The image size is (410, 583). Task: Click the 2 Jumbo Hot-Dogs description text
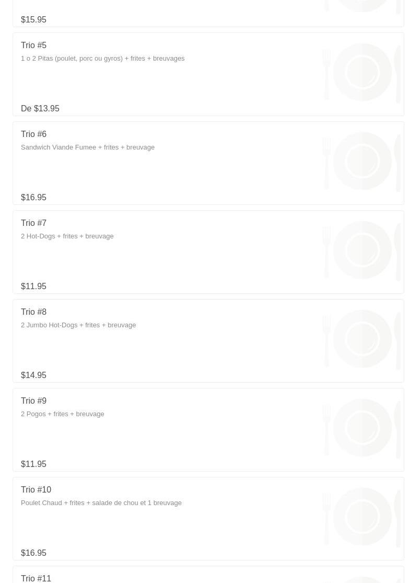click(78, 325)
